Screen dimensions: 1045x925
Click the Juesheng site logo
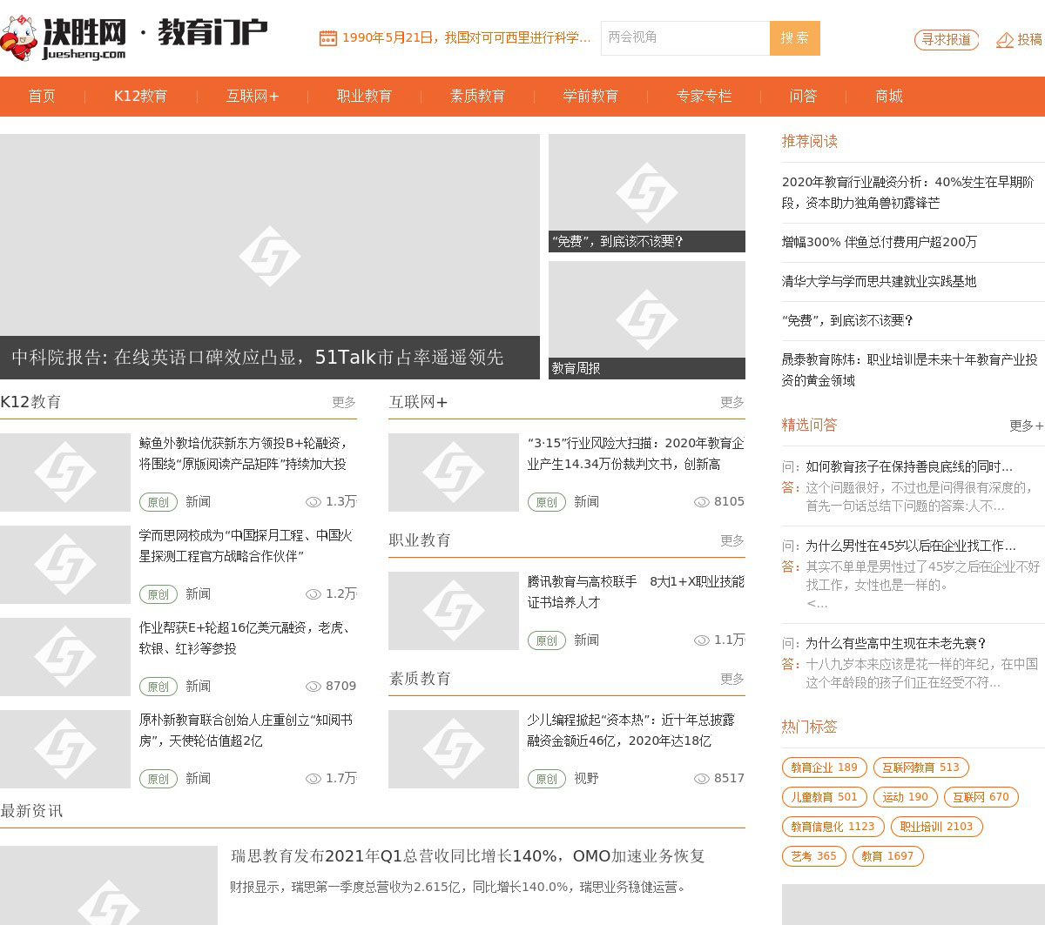pos(65,38)
